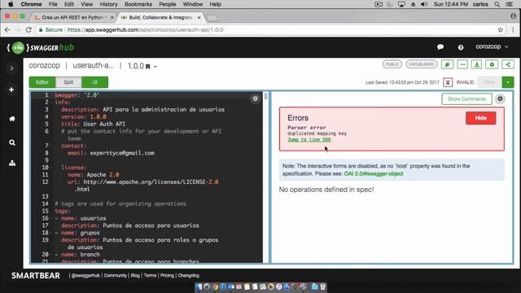
Task: Open Finder from the Dock
Action: tap(199, 286)
